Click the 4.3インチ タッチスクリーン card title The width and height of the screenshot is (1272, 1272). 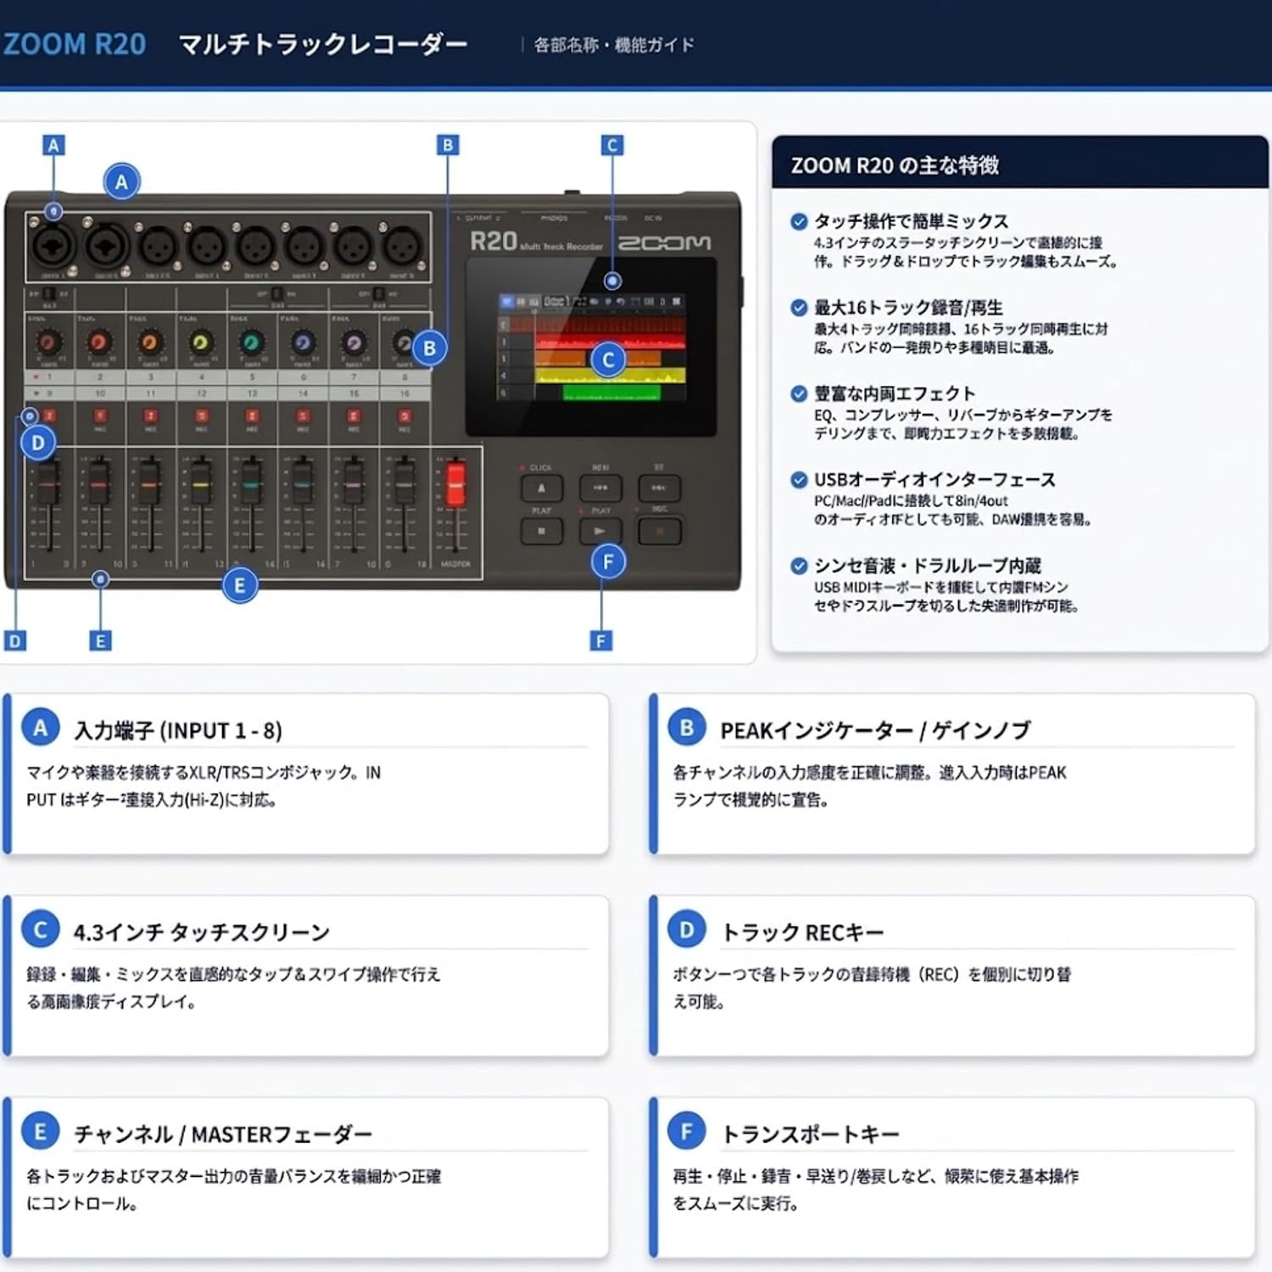click(x=201, y=932)
